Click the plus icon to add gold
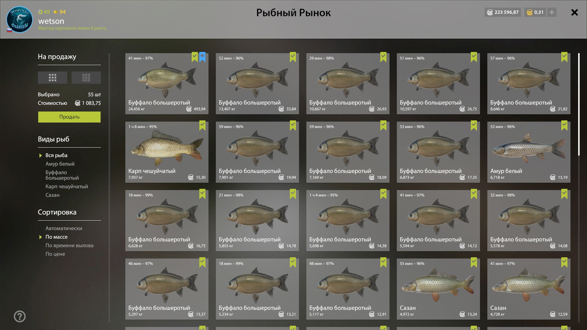This screenshot has height=330, width=587. coord(552,12)
